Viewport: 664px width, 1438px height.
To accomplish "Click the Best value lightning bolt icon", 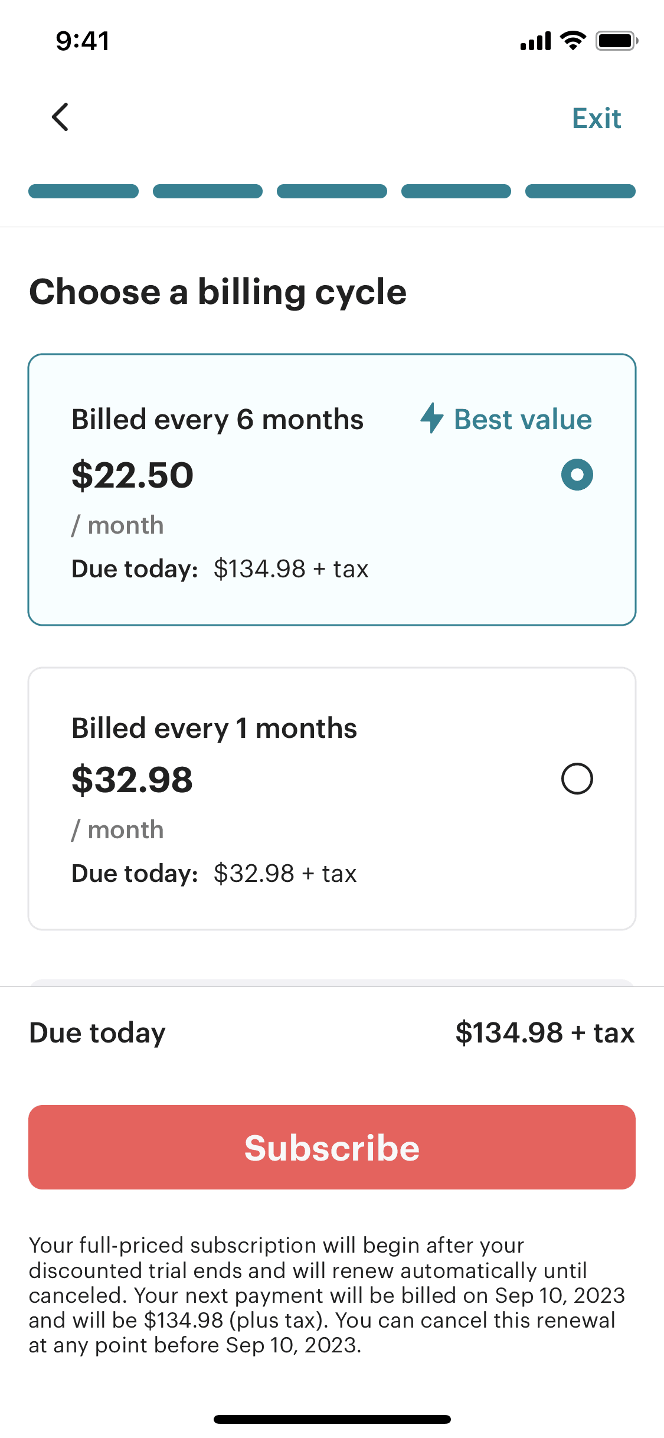I will pyautogui.click(x=432, y=418).
